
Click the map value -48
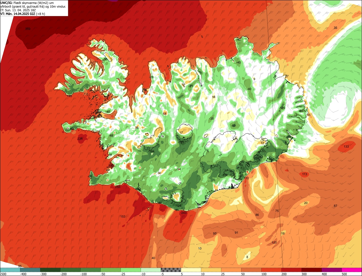[111, 135]
